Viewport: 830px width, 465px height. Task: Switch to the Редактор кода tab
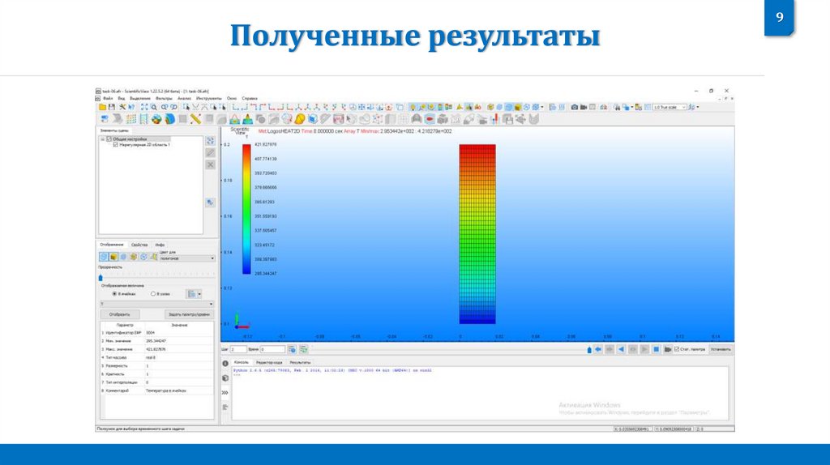tap(269, 362)
